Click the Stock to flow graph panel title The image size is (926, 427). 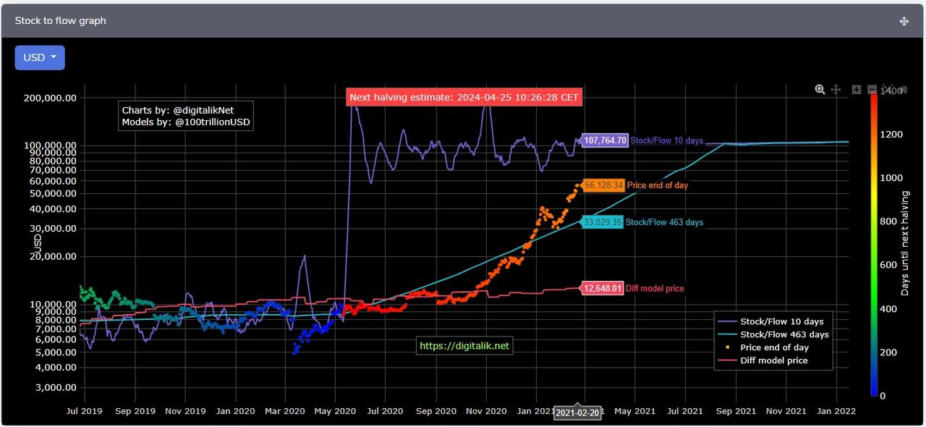pyautogui.click(x=60, y=21)
